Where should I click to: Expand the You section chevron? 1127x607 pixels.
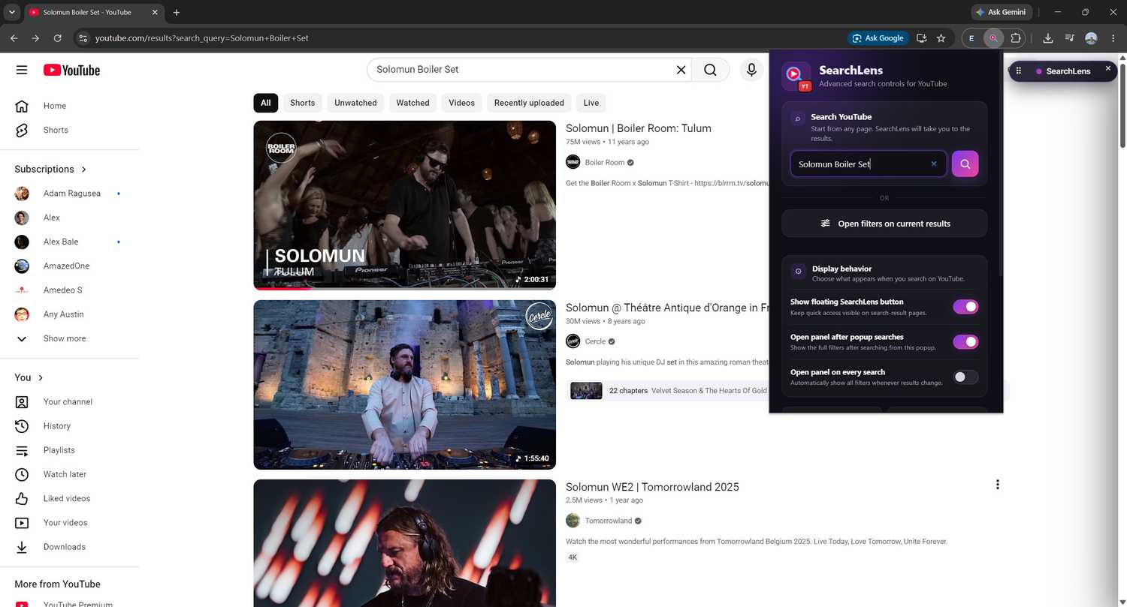pyautogui.click(x=41, y=377)
